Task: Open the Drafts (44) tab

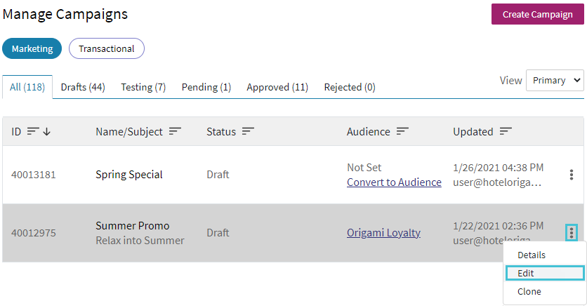Action: point(83,87)
